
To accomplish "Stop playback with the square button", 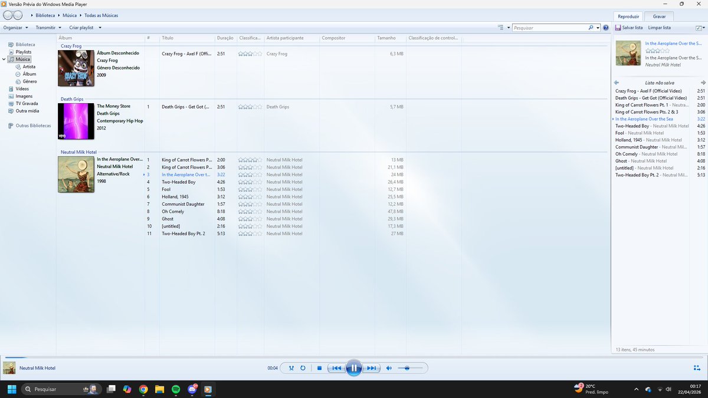I will pos(319,368).
